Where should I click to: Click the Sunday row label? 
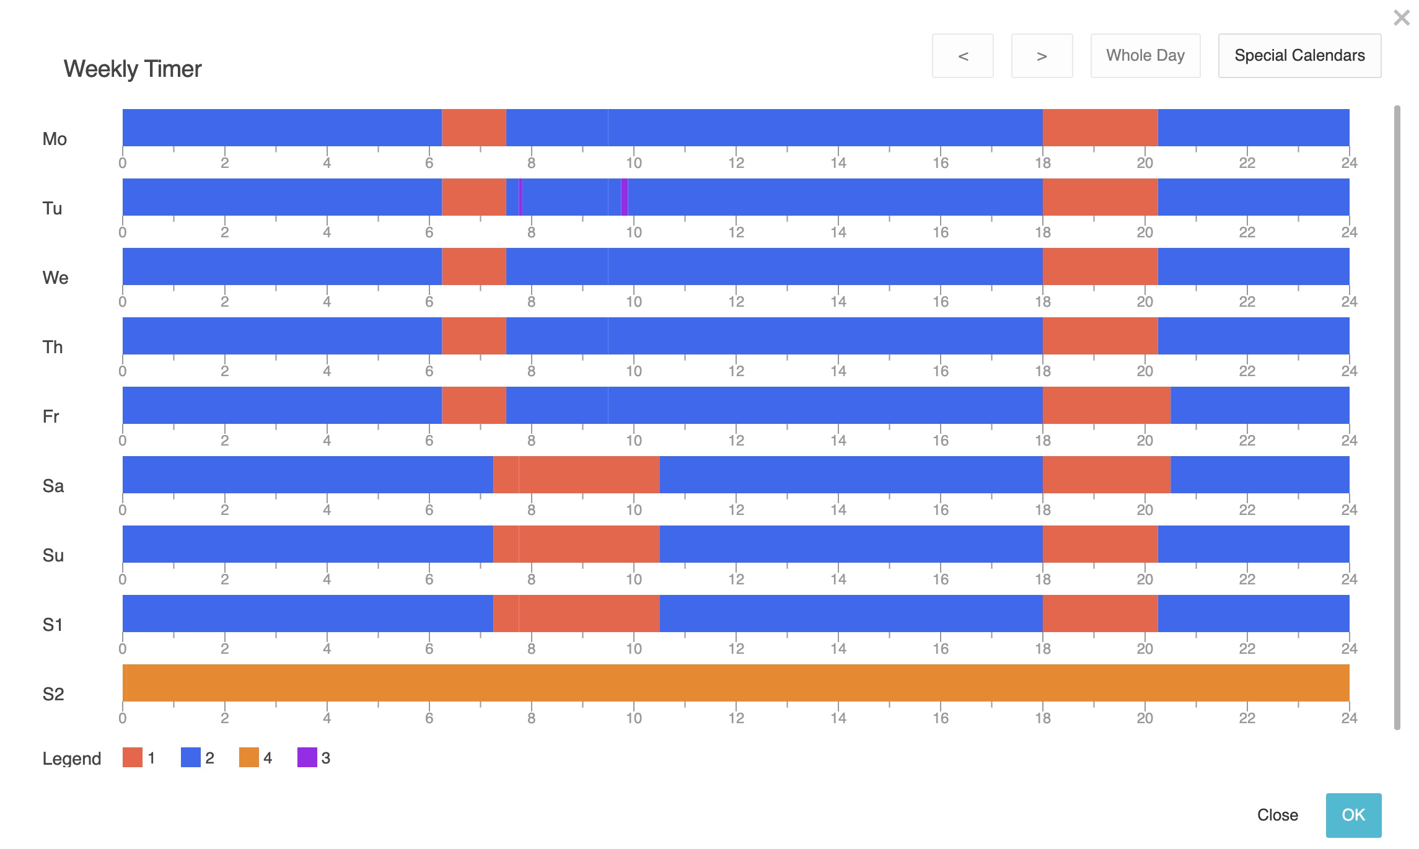(55, 555)
